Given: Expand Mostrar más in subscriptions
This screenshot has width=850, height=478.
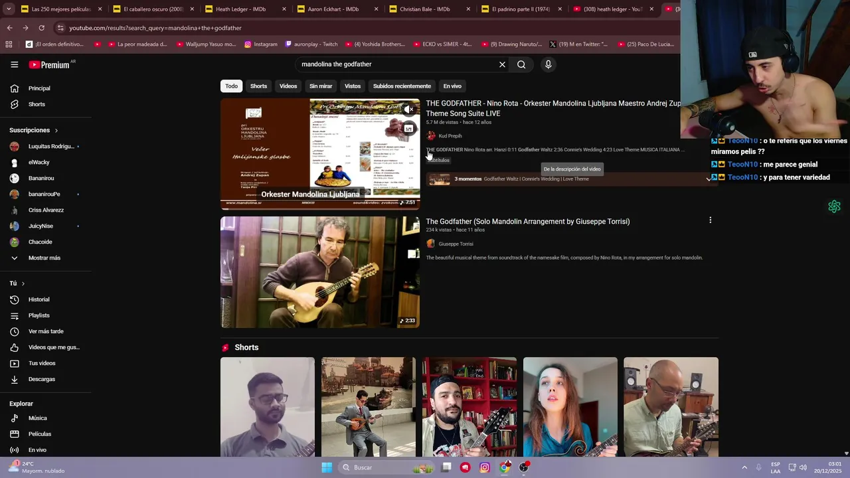Looking at the screenshot, I should [x=44, y=258].
